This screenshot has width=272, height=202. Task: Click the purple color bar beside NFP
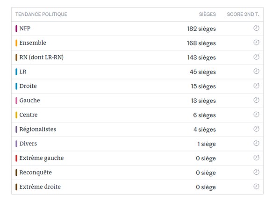(x=16, y=29)
